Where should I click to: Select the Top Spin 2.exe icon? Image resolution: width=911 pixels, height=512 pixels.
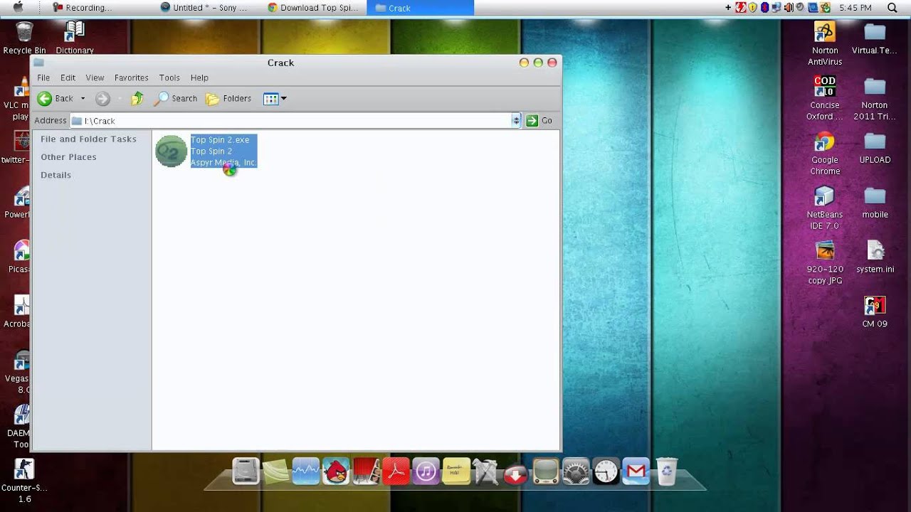tap(171, 151)
